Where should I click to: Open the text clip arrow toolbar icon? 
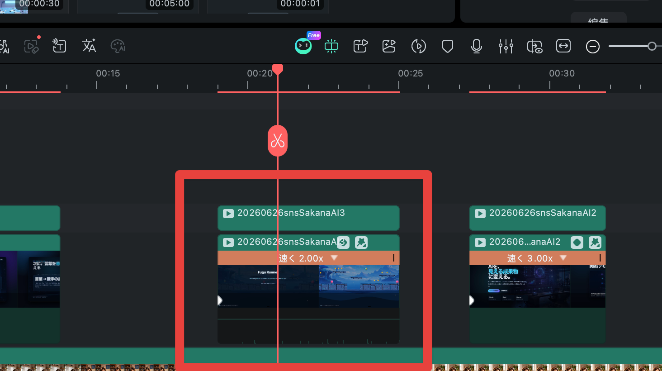point(360,46)
